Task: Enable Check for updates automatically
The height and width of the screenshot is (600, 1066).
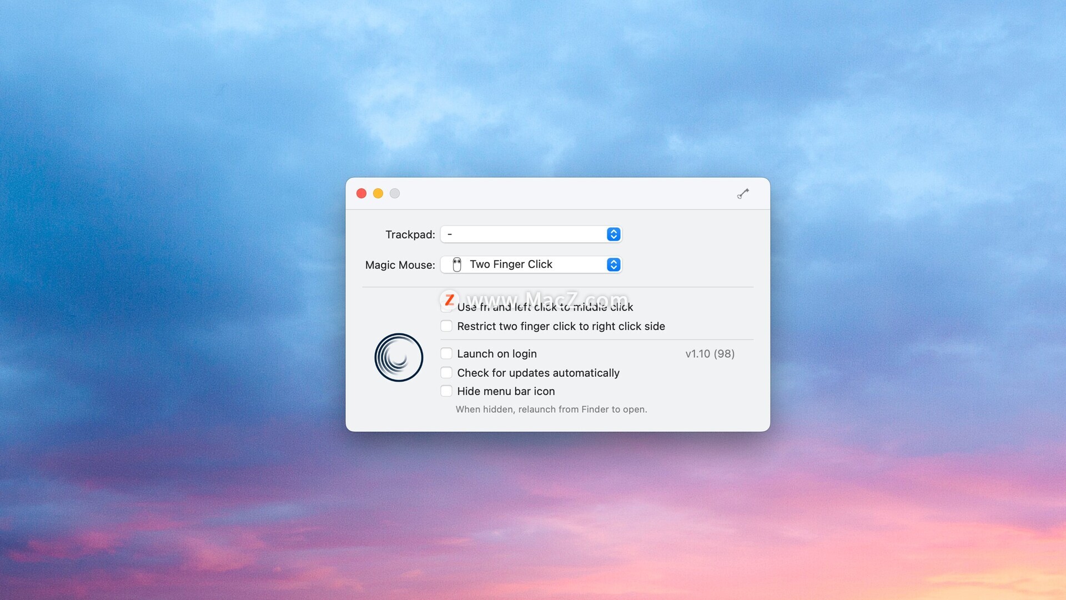Action: pos(446,372)
